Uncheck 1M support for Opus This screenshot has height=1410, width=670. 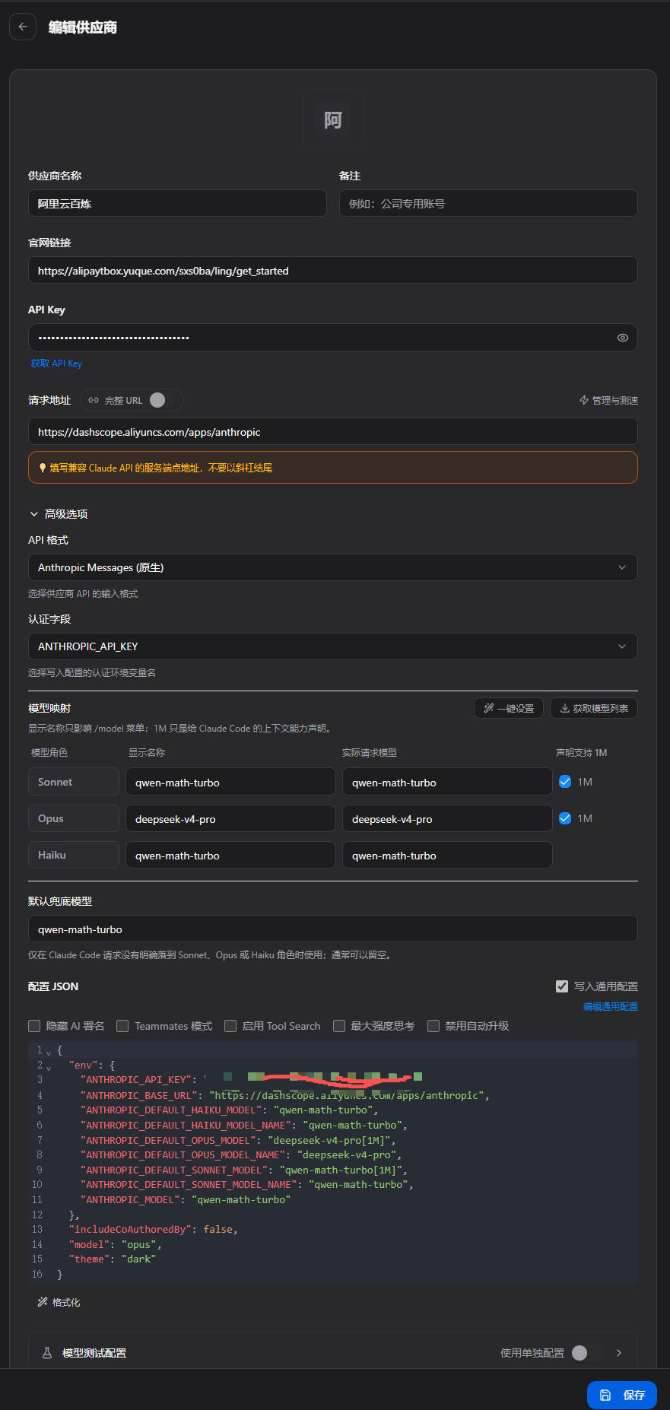pos(565,818)
